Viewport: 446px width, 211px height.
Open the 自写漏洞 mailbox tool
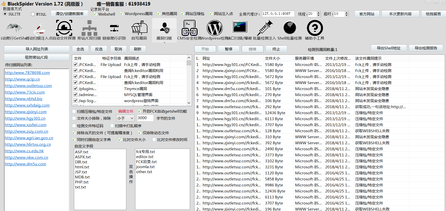point(139,31)
